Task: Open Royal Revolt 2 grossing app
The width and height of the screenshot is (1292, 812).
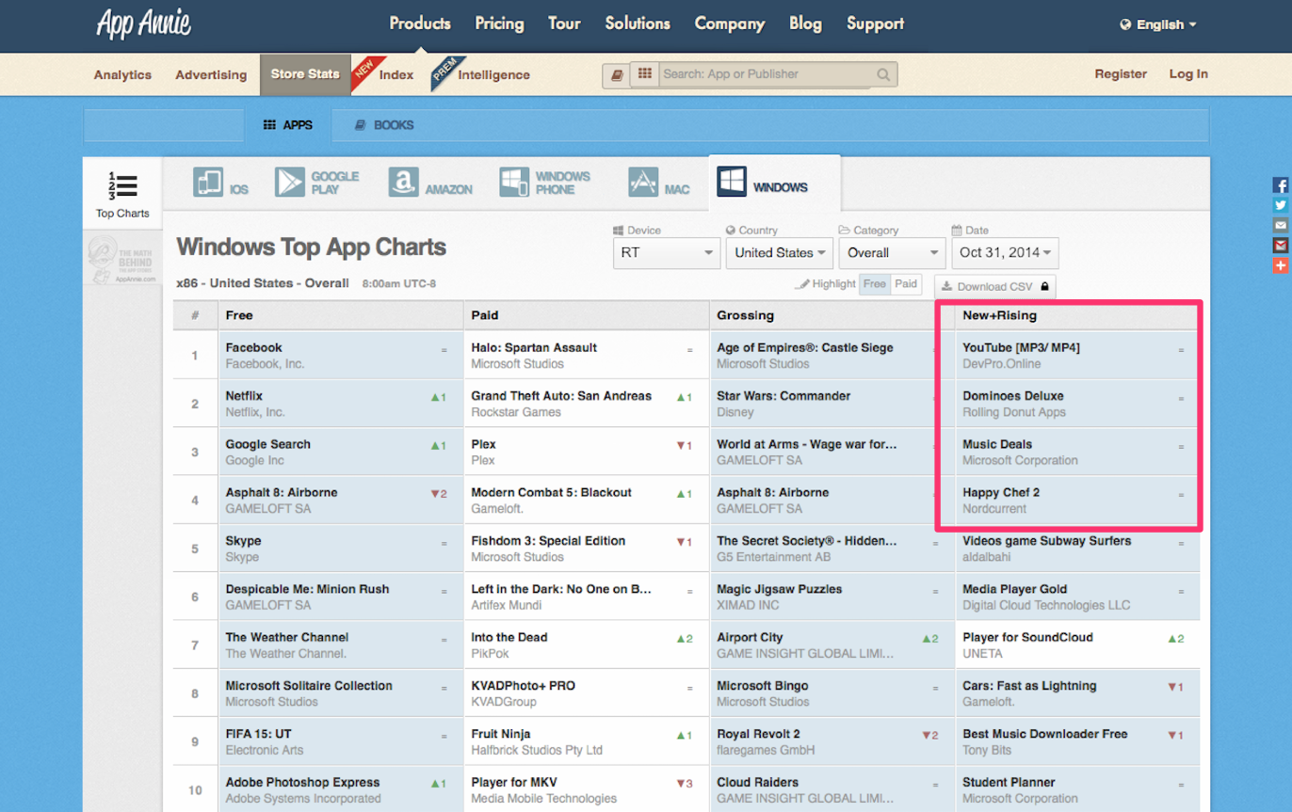Action: 758,734
